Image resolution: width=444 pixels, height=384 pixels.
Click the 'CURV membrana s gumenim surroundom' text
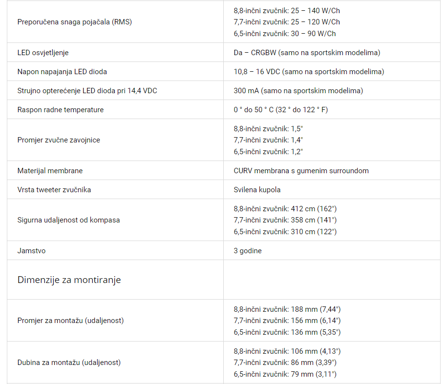301,171
